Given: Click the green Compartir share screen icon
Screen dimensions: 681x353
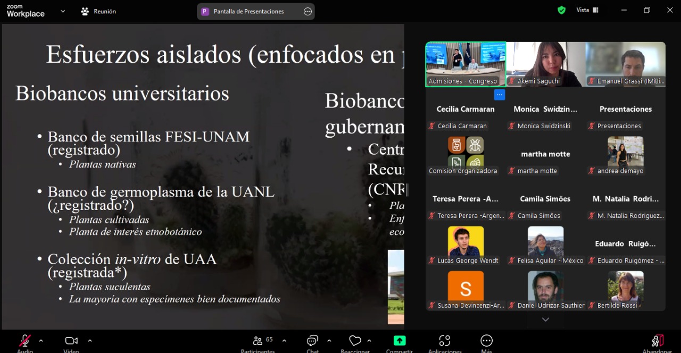Looking at the screenshot, I should (x=399, y=341).
